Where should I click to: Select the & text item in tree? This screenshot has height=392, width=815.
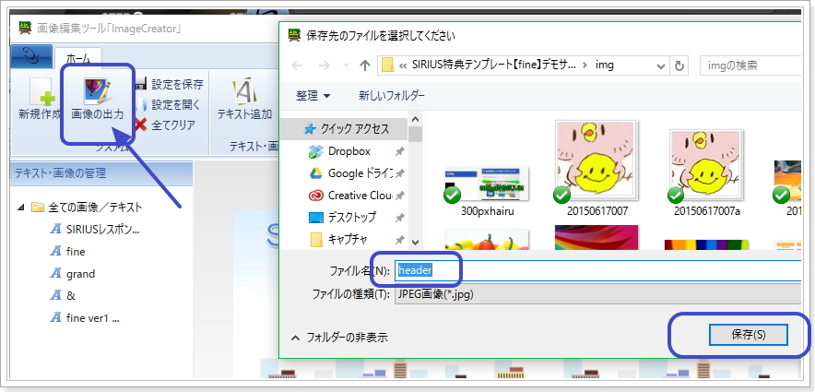[63, 296]
